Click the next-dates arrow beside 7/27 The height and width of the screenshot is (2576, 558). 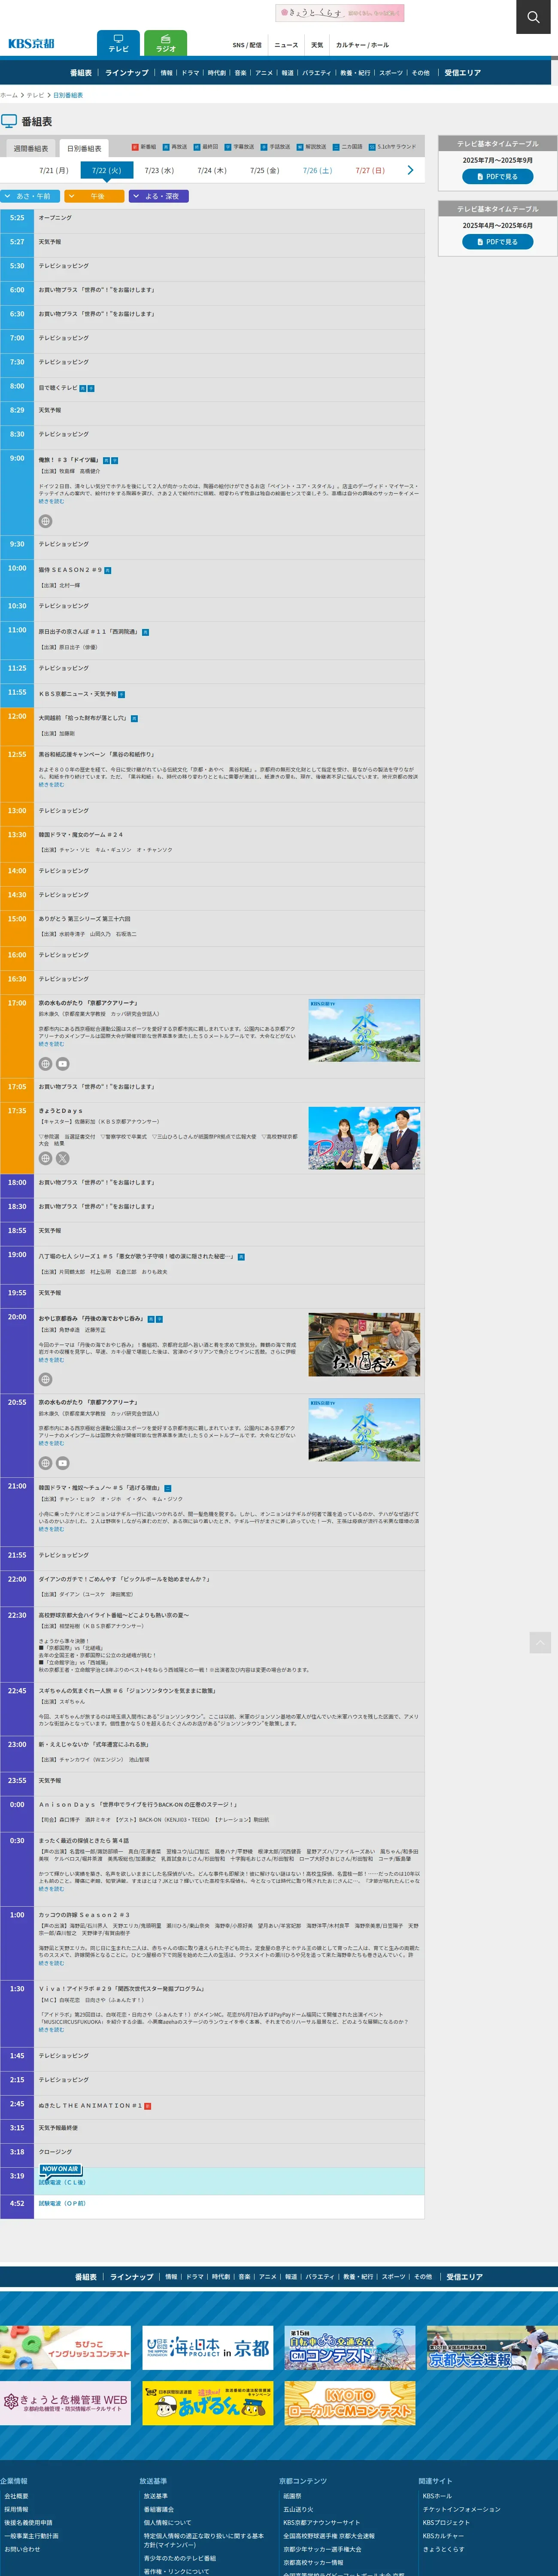(410, 171)
